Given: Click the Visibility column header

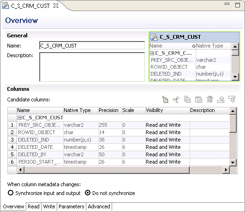Looking at the screenshot, I should pyautogui.click(x=167, y=110).
